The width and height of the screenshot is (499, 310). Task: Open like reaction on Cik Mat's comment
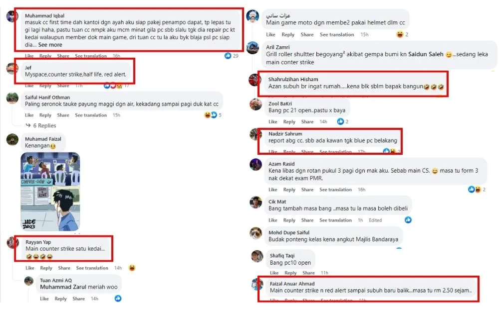[x=408, y=220]
